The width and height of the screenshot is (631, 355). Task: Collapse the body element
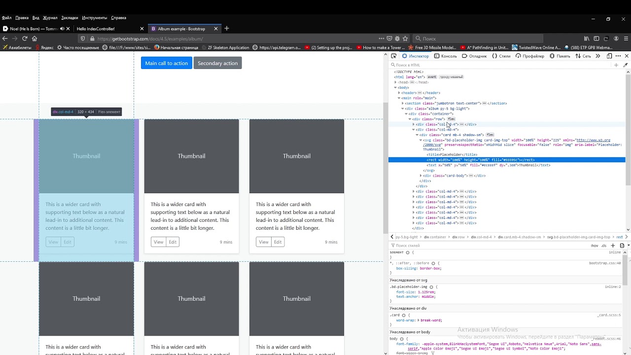coord(395,88)
